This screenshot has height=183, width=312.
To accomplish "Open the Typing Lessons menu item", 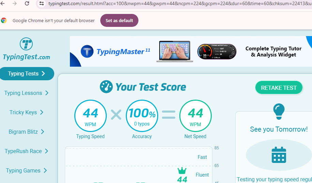I will pyautogui.click(x=23, y=93).
